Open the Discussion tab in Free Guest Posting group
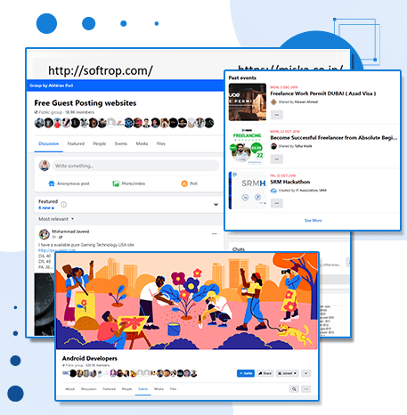407x415 pixels. tap(48, 143)
